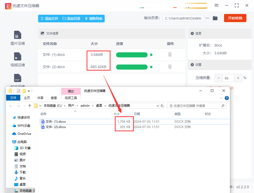Click new folder icon in quick access toolbar

(x=24, y=91)
